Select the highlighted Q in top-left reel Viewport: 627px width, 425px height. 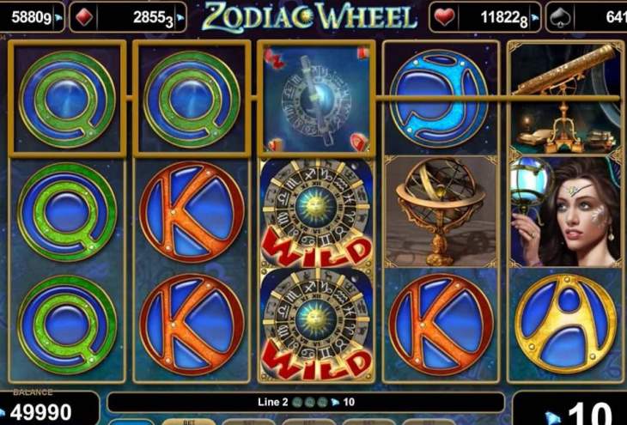[x=67, y=99]
